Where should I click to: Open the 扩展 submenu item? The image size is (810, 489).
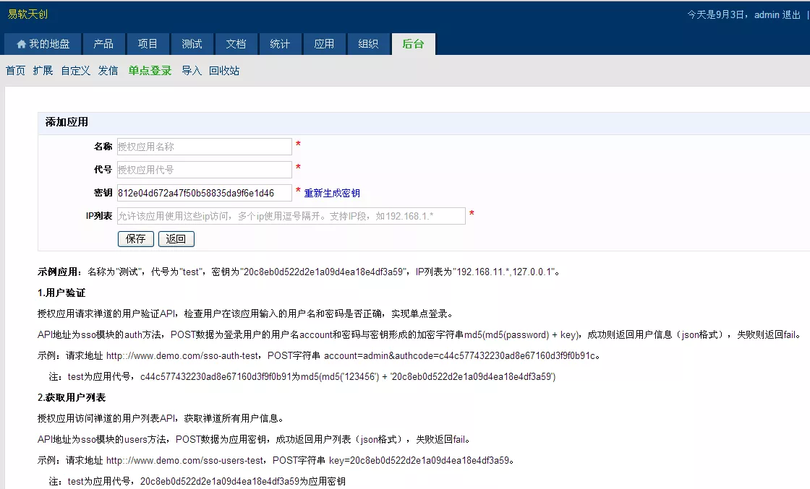pyautogui.click(x=43, y=71)
